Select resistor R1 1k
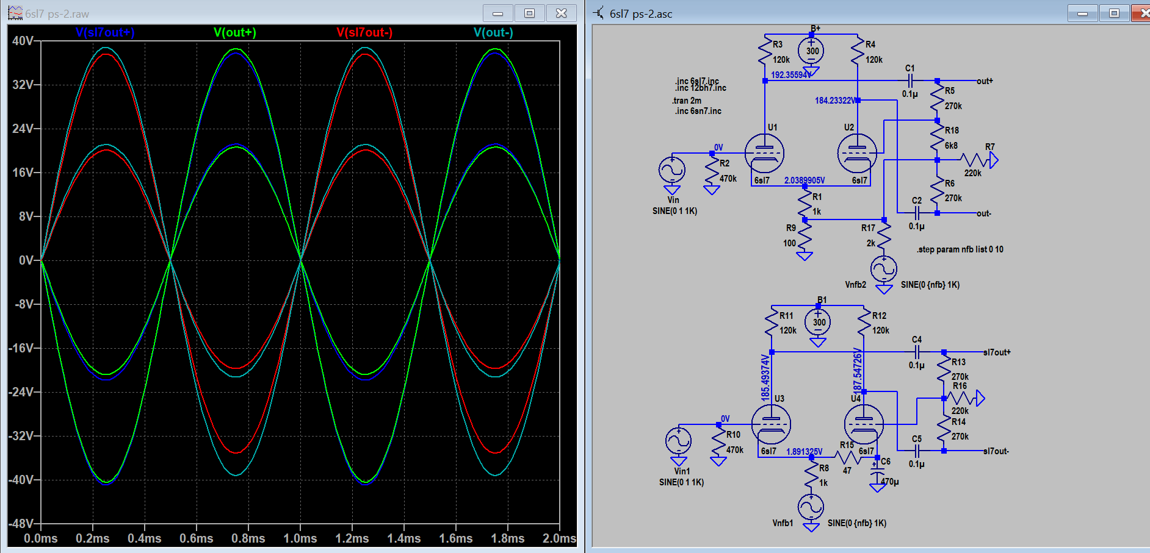The height and width of the screenshot is (553, 1150). point(805,203)
